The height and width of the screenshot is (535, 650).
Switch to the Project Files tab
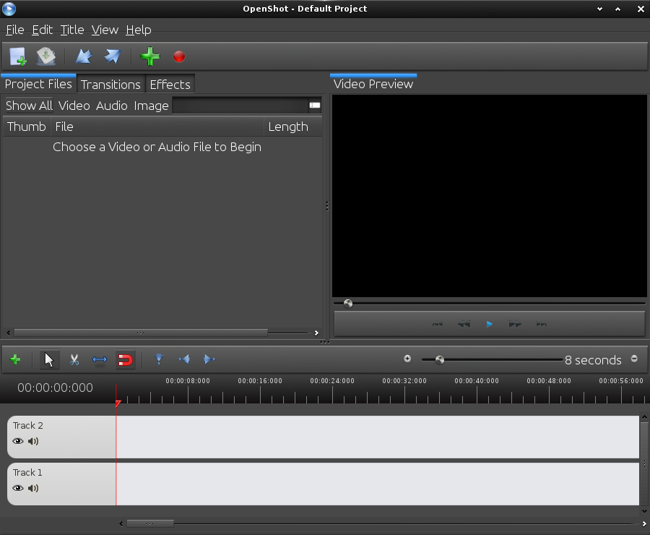[x=38, y=85]
